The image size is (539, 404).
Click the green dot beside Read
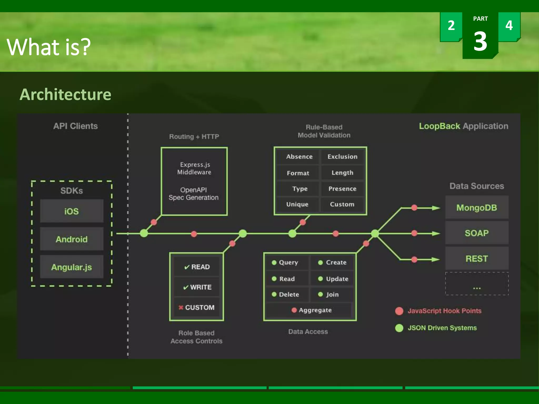click(274, 279)
